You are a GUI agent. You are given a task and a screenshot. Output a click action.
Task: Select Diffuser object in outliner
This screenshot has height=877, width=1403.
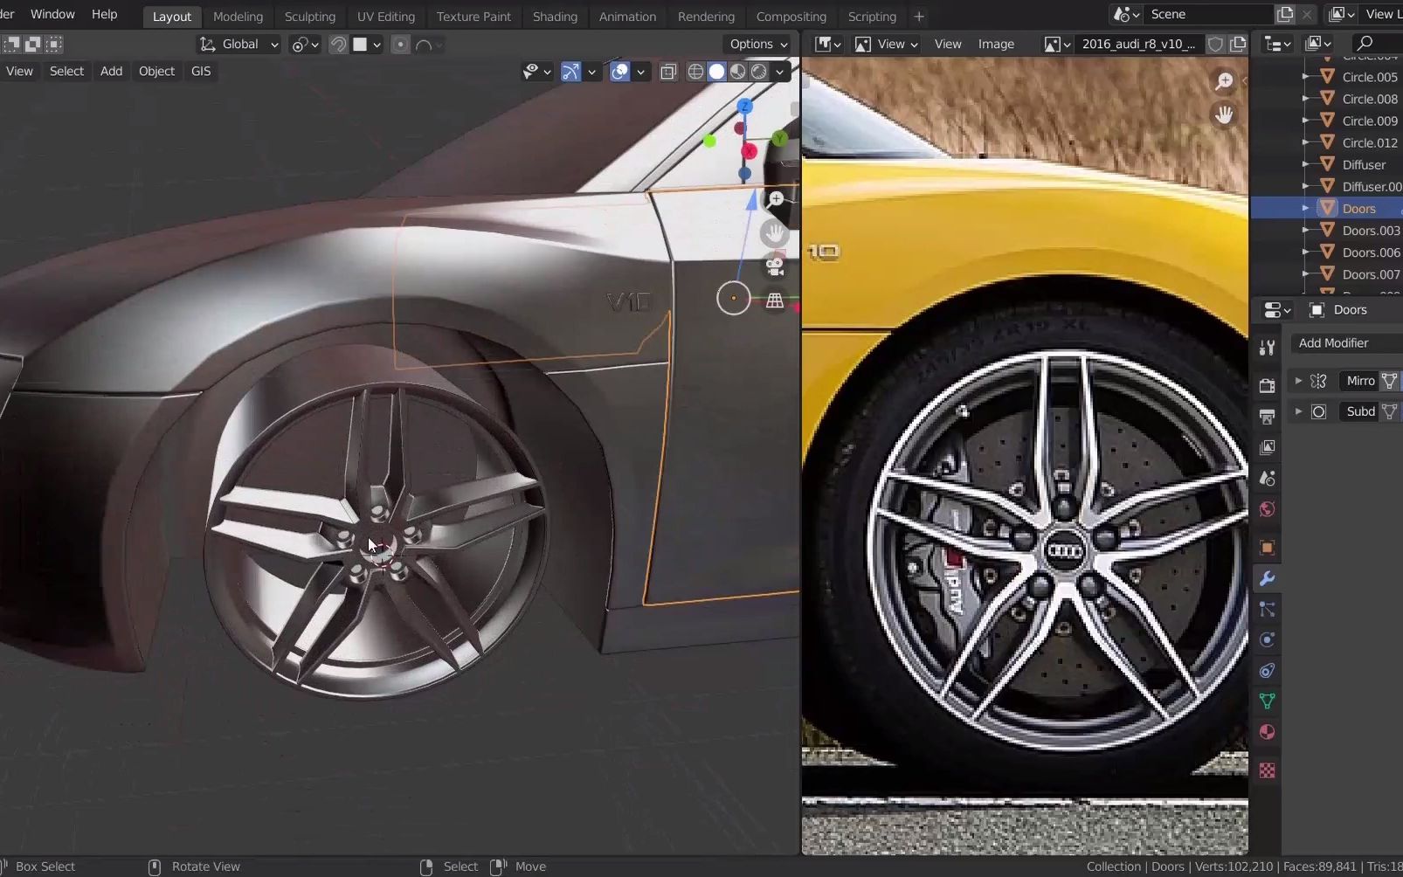1364,165
